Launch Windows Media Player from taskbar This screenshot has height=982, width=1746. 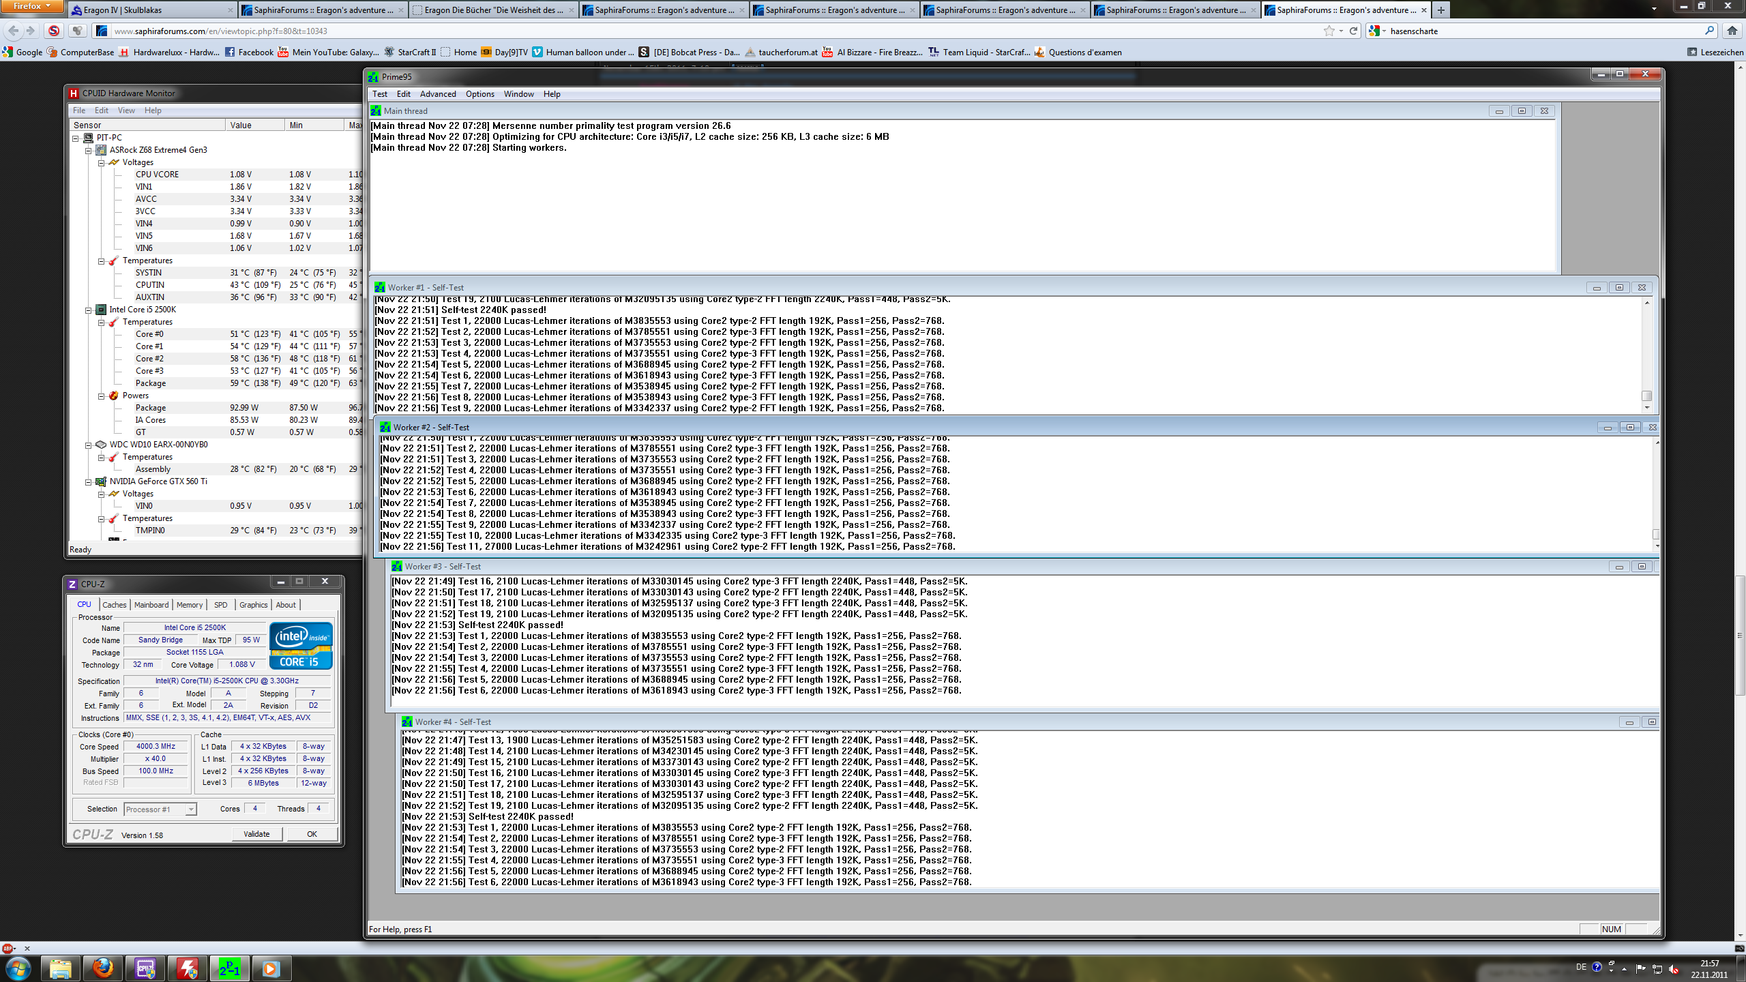coord(271,968)
